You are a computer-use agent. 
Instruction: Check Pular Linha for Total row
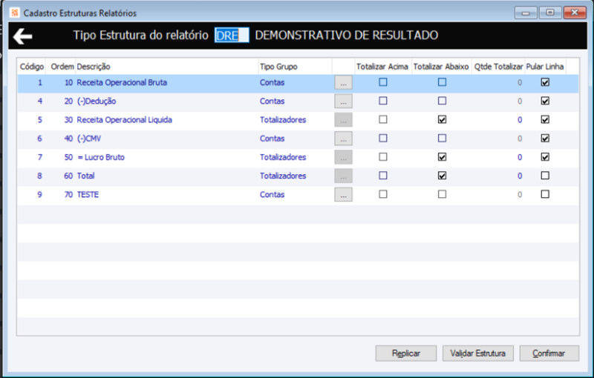545,176
